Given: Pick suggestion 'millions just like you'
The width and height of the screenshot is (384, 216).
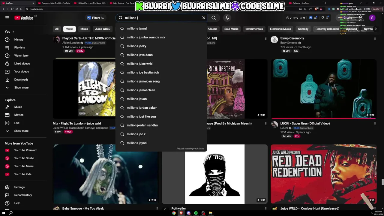Looking at the screenshot, I should (161, 116).
